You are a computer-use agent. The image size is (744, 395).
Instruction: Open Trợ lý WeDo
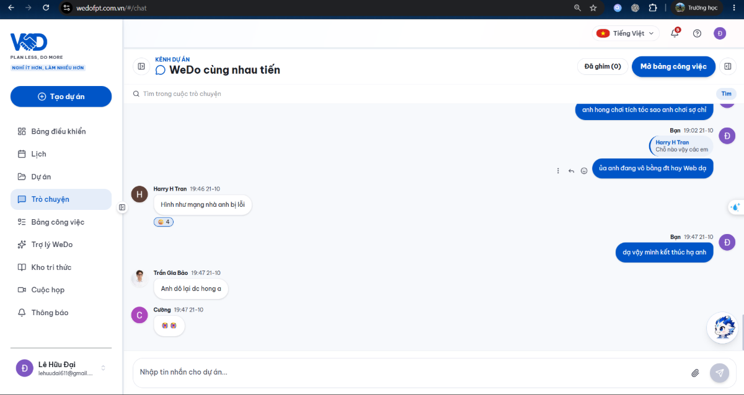(61, 245)
